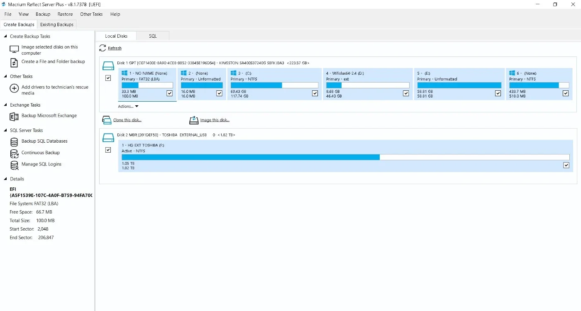Uncheck the HD EXT TOSHIBA partition checkbox
Screen dimensions: 581x311
[x=566, y=165]
